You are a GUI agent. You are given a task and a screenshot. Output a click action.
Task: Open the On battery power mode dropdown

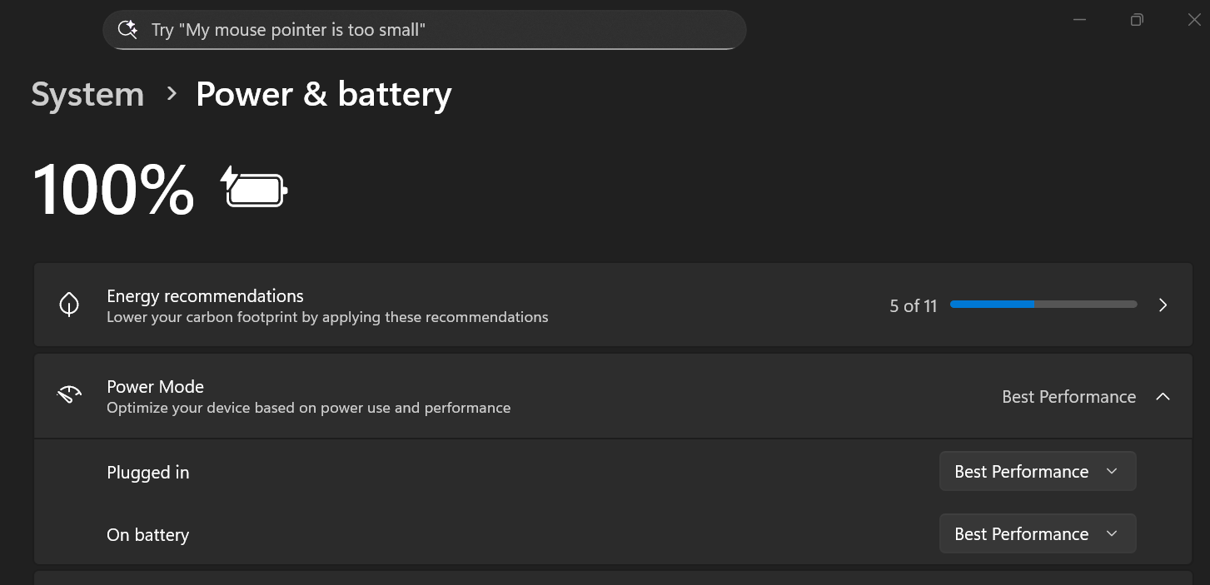pos(1037,534)
